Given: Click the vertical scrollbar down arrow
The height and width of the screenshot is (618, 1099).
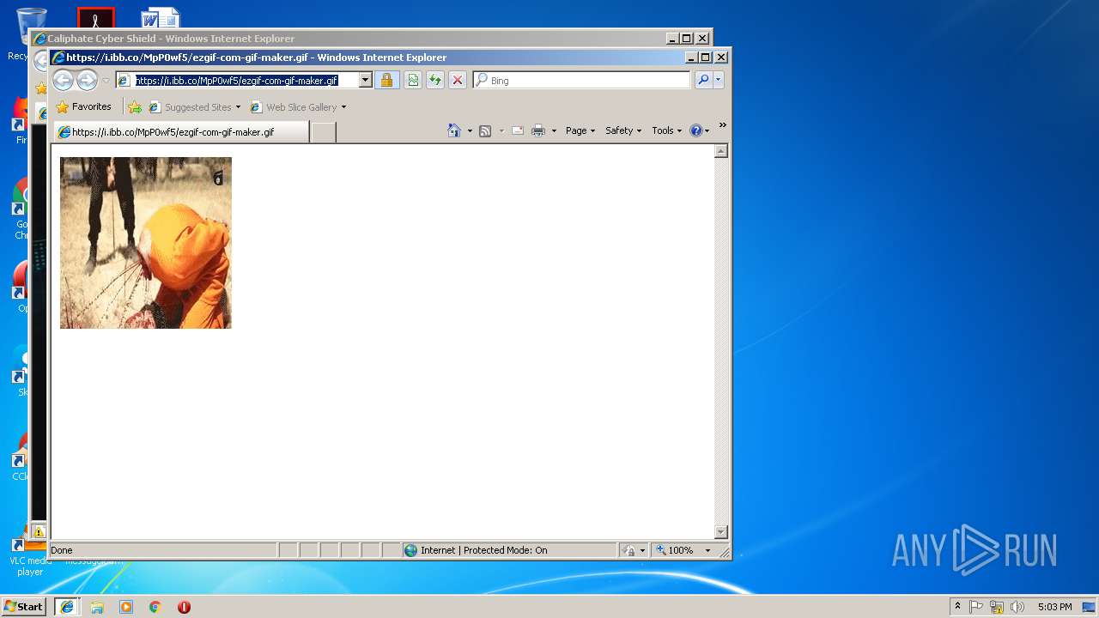Looking at the screenshot, I should (x=721, y=532).
